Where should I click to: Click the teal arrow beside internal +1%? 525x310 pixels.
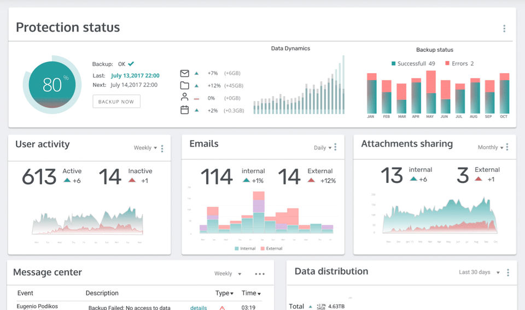[247, 181]
